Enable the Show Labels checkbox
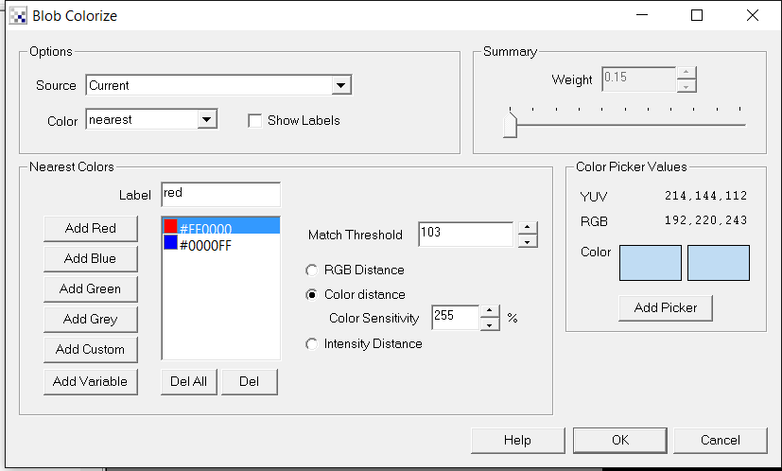Viewport: 782px width, 471px height. tap(254, 120)
